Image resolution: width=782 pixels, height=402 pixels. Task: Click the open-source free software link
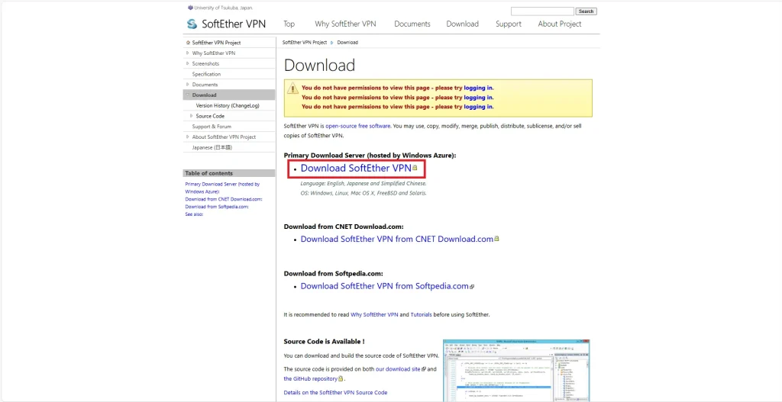357,126
